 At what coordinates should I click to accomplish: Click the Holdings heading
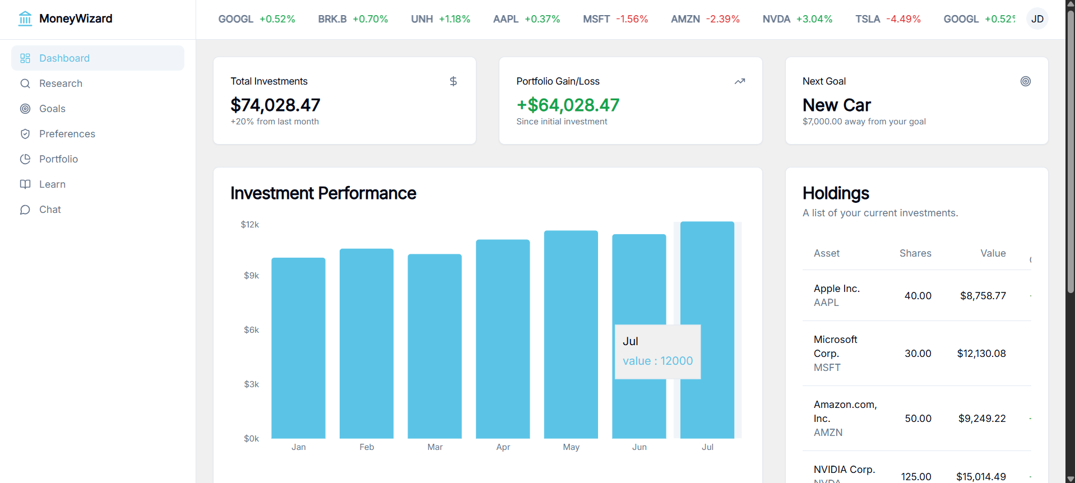836,193
